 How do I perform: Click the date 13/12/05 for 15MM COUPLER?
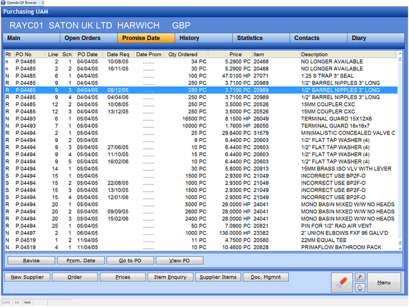(x=118, y=112)
